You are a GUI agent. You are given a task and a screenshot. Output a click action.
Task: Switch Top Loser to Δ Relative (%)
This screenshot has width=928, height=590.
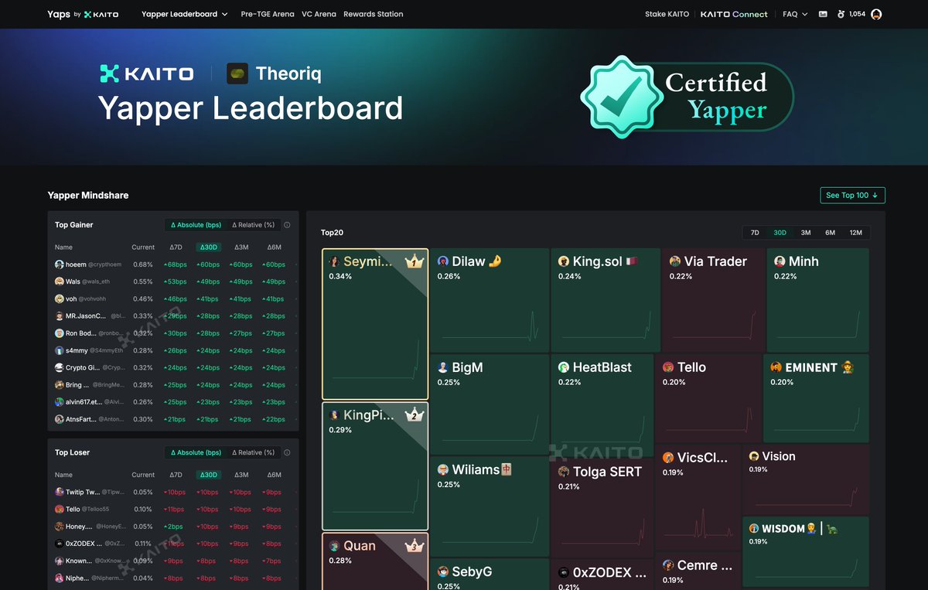point(254,452)
